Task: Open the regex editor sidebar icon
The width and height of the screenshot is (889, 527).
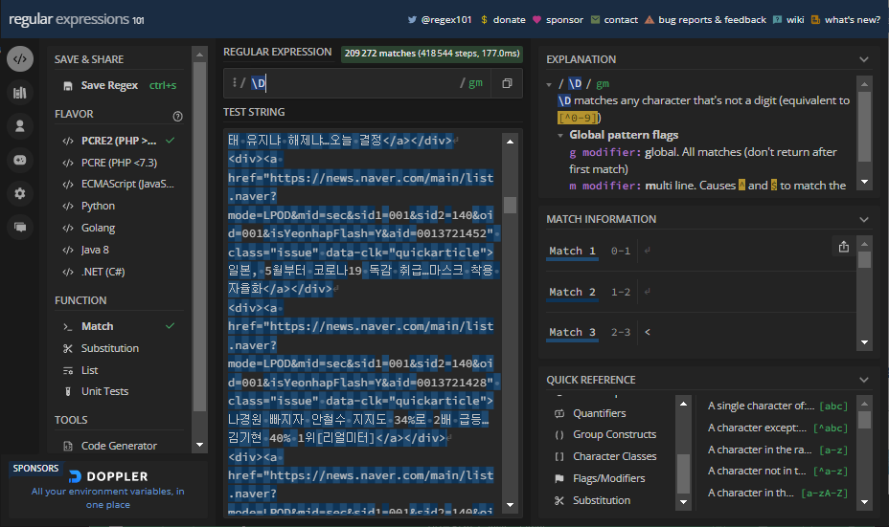Action: (20, 59)
